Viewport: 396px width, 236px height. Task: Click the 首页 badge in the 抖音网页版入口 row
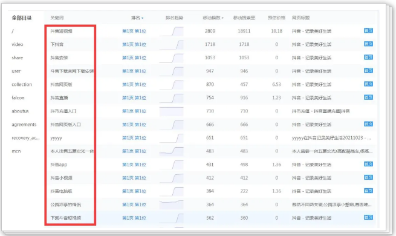[368, 124]
